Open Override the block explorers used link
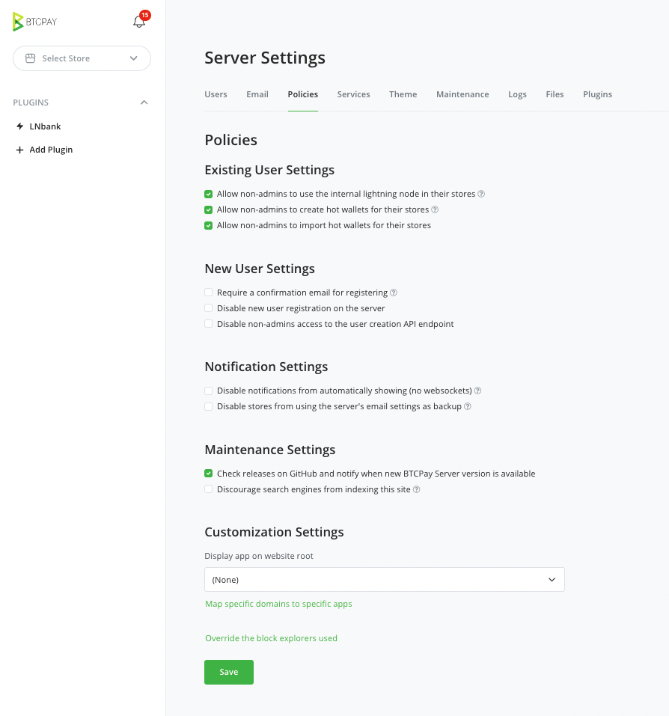The image size is (669, 716). (x=271, y=638)
